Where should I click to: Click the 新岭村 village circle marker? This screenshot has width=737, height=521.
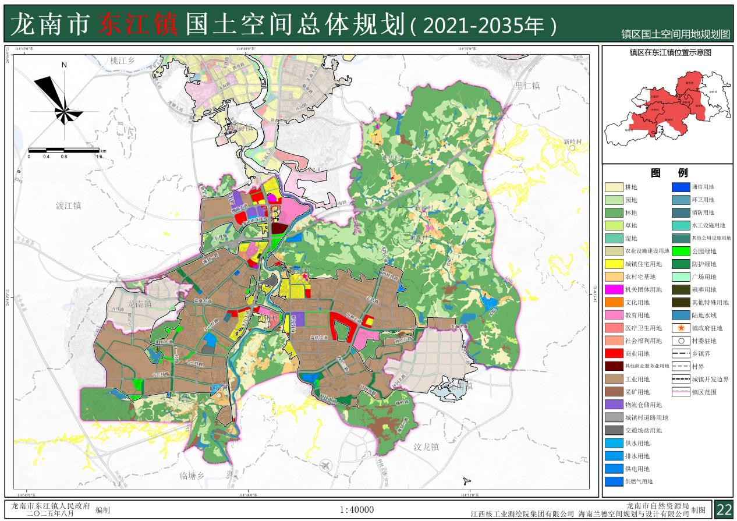[573, 148]
